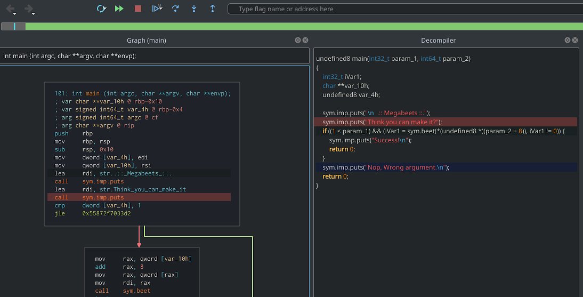
Task: Click 'undefined8 var_4h;' declaration in decompiler
Action: (351, 95)
